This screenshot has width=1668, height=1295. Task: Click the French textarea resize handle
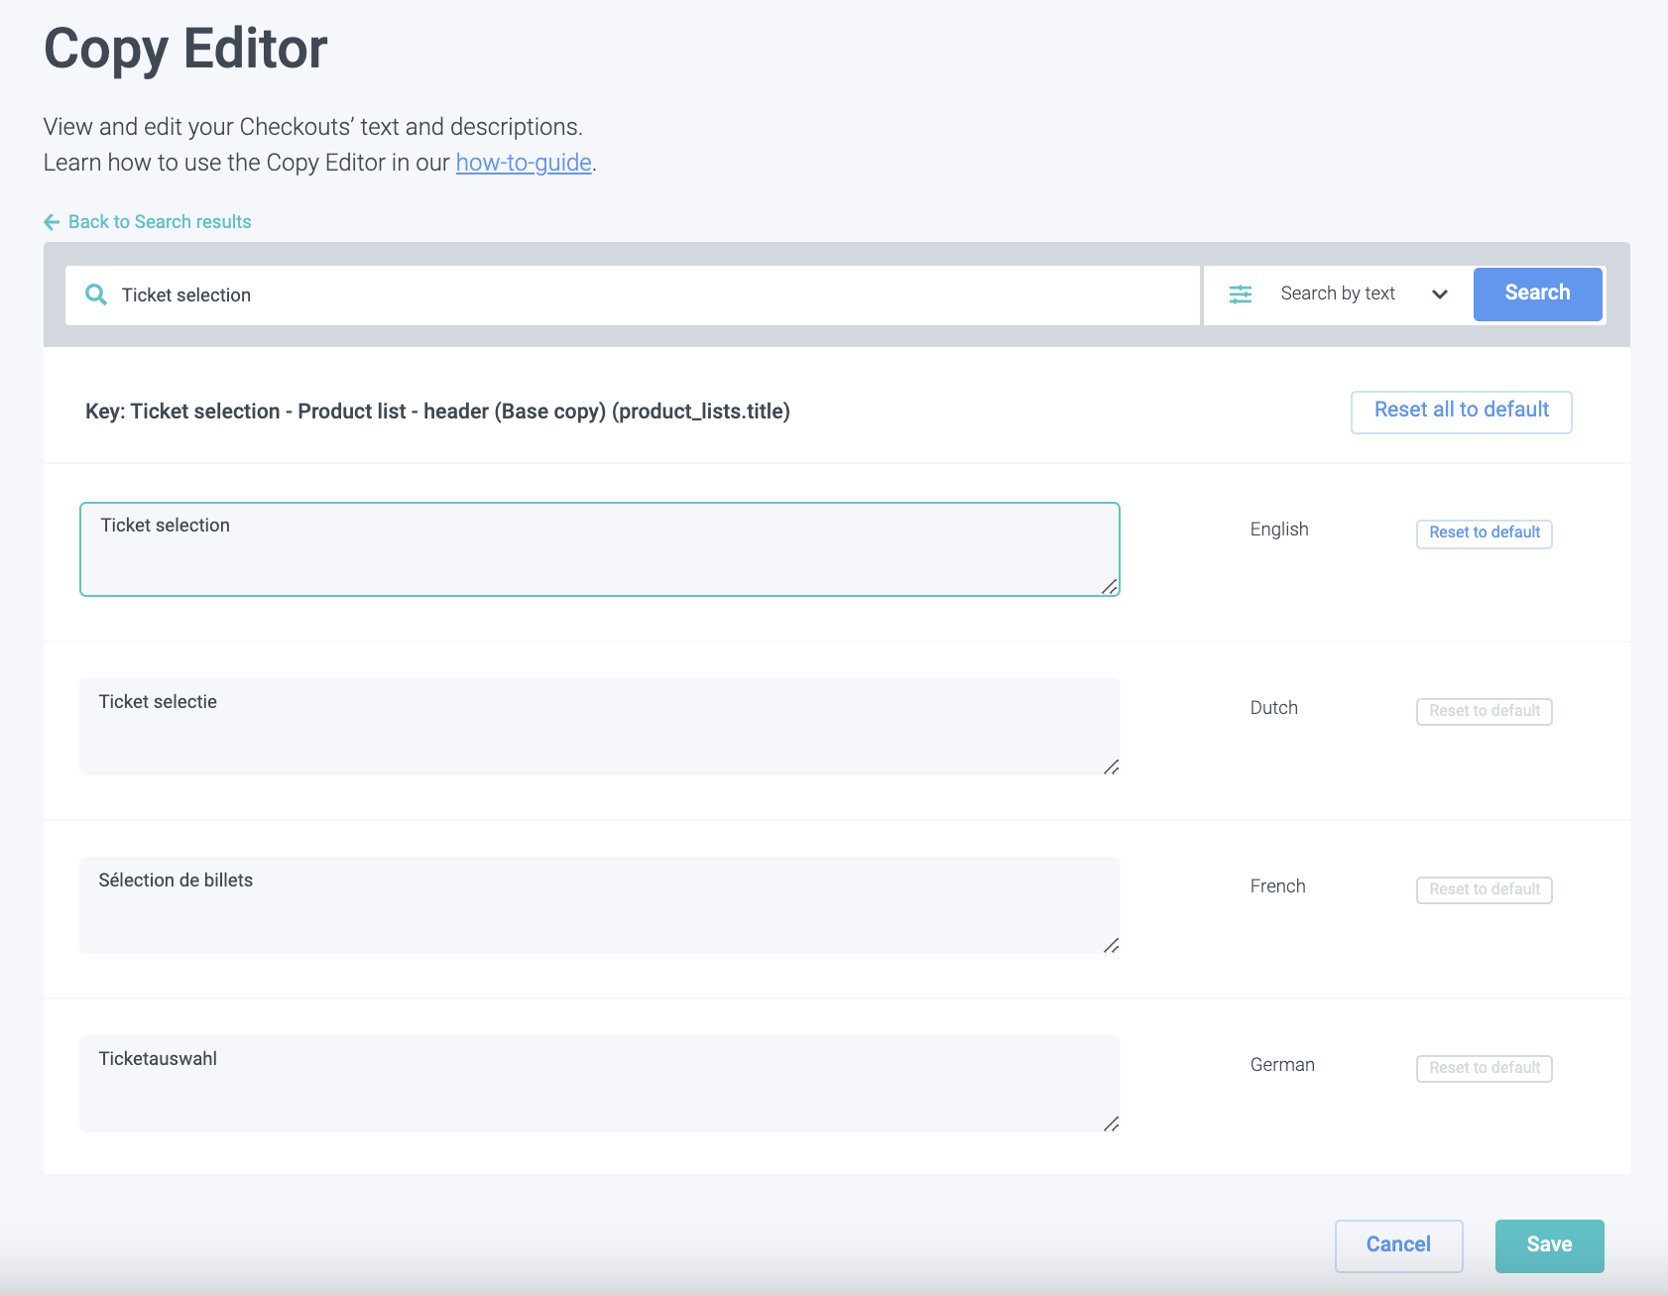(1111, 945)
